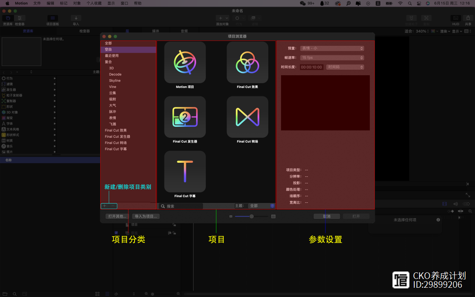
Task: Click the 搜索 search field
Action: 181,206
